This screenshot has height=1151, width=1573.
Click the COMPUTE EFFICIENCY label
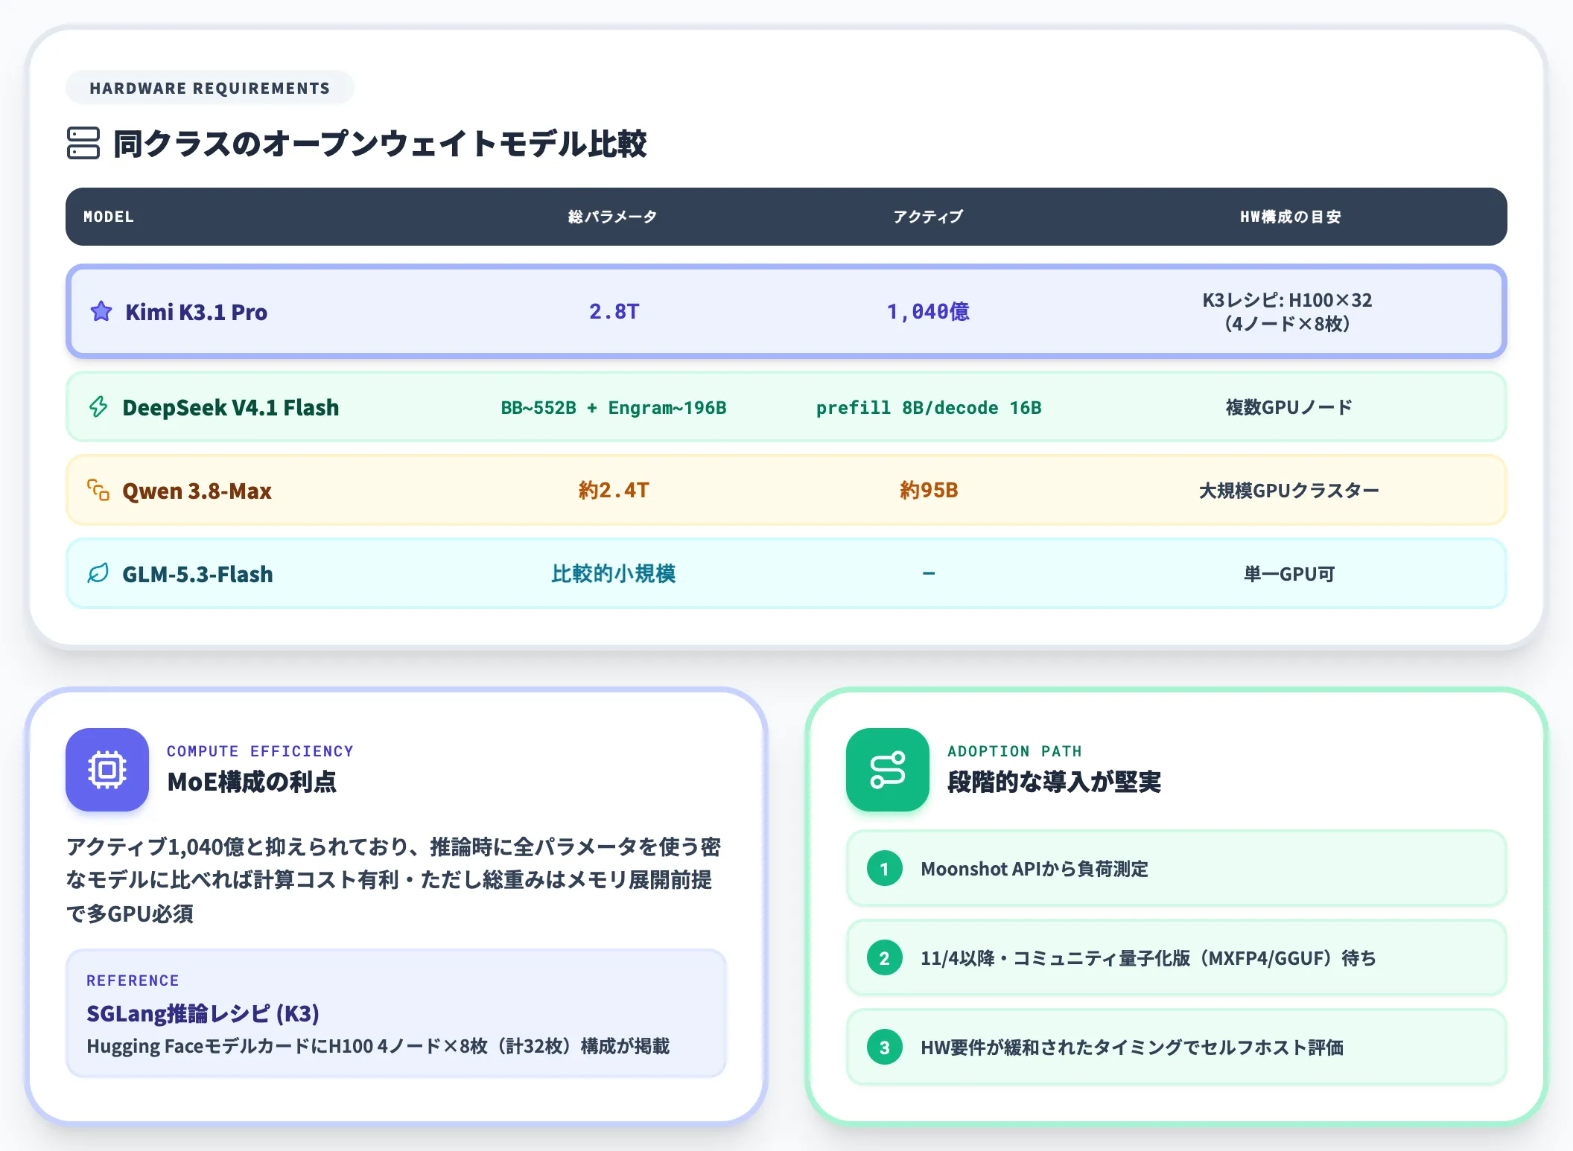pyautogui.click(x=260, y=751)
